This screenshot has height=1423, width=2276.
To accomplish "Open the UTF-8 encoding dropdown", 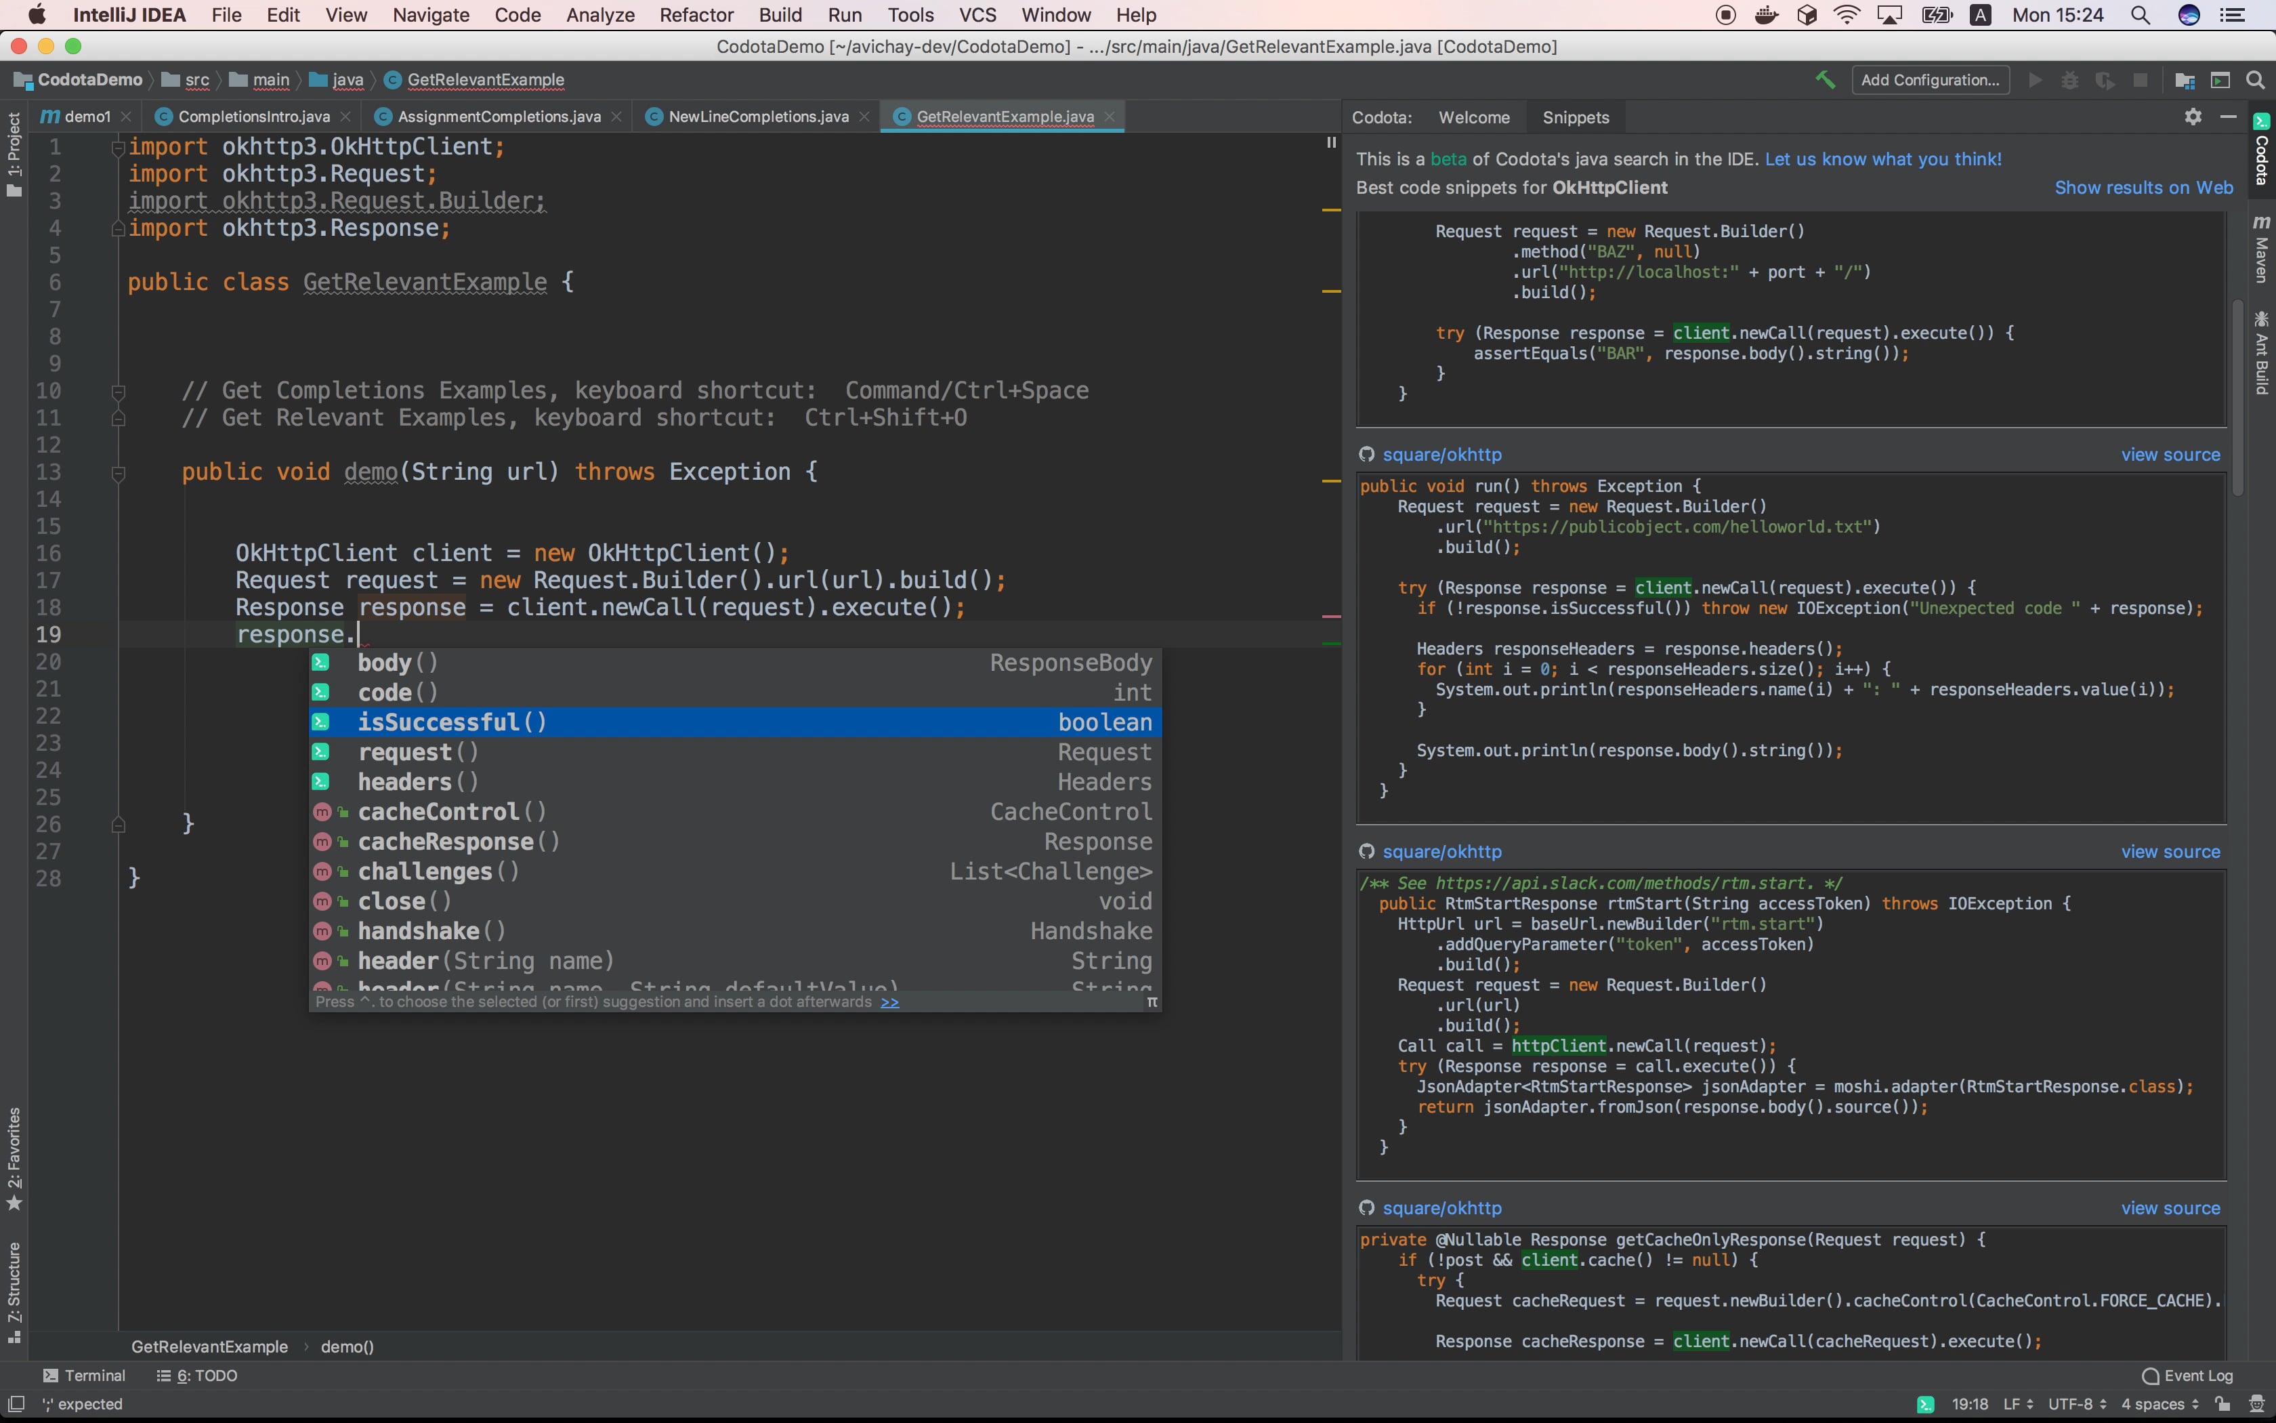I will click(2077, 1404).
